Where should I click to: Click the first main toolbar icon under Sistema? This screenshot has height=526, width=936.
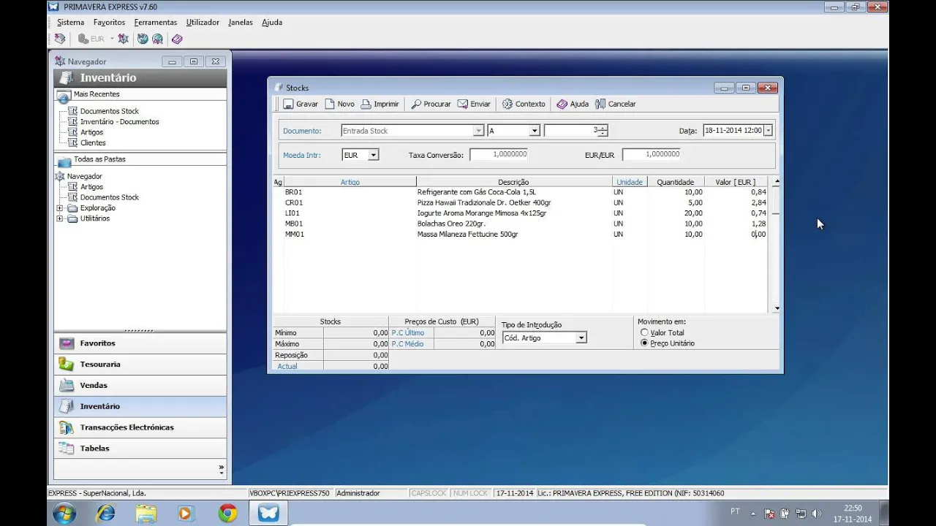[x=60, y=39]
